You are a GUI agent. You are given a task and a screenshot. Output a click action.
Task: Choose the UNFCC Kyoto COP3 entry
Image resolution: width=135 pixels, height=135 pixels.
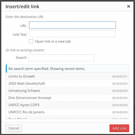coord(67,105)
